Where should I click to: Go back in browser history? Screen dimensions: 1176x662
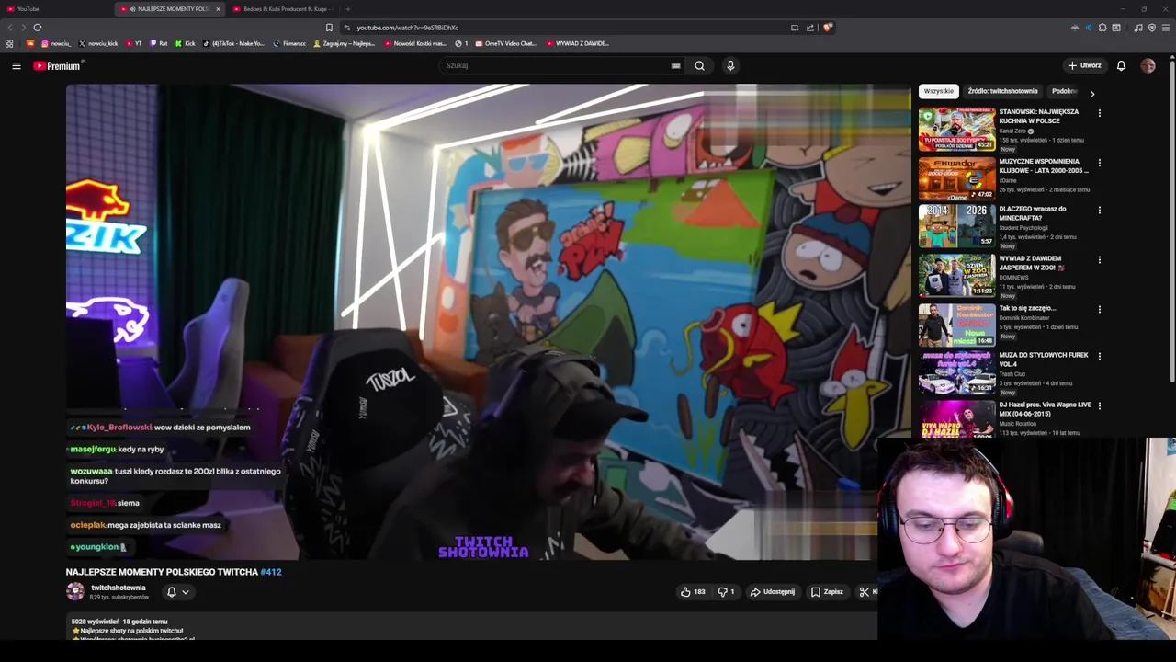(9, 28)
